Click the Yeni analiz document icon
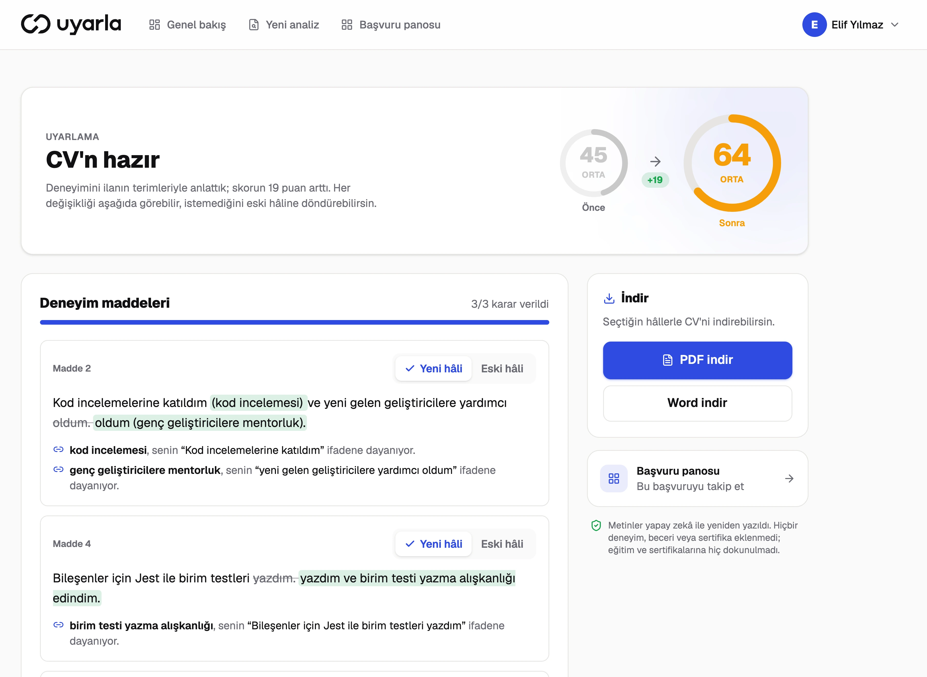The image size is (927, 677). 254,25
